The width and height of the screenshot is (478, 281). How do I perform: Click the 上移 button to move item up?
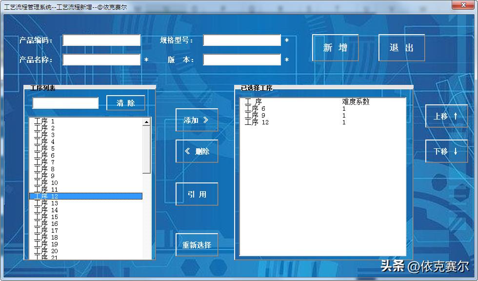pyautogui.click(x=446, y=116)
